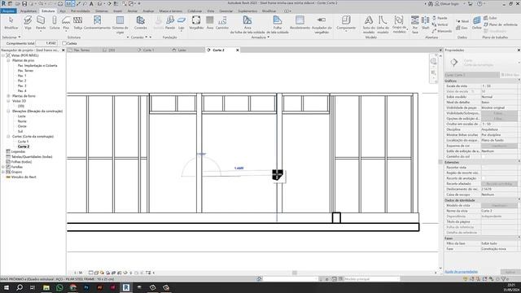Save project via Quick Access Toolbar
Viewport: 521px width, 293px height.
[24, 3]
